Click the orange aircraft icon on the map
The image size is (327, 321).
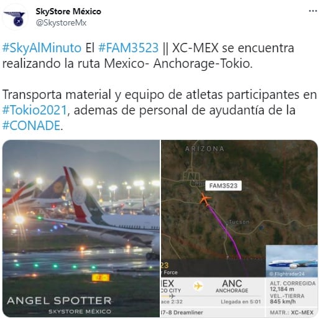[x=205, y=199]
